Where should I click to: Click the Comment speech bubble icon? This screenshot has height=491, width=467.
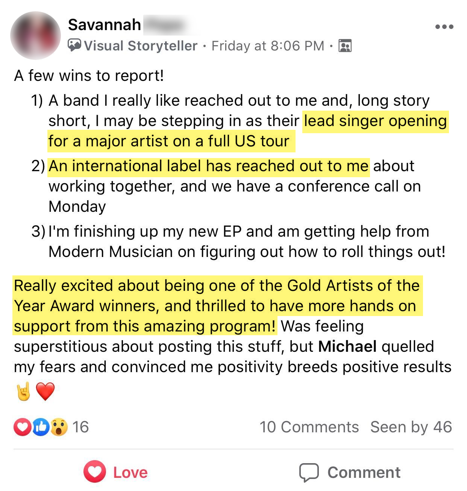pos(309,472)
